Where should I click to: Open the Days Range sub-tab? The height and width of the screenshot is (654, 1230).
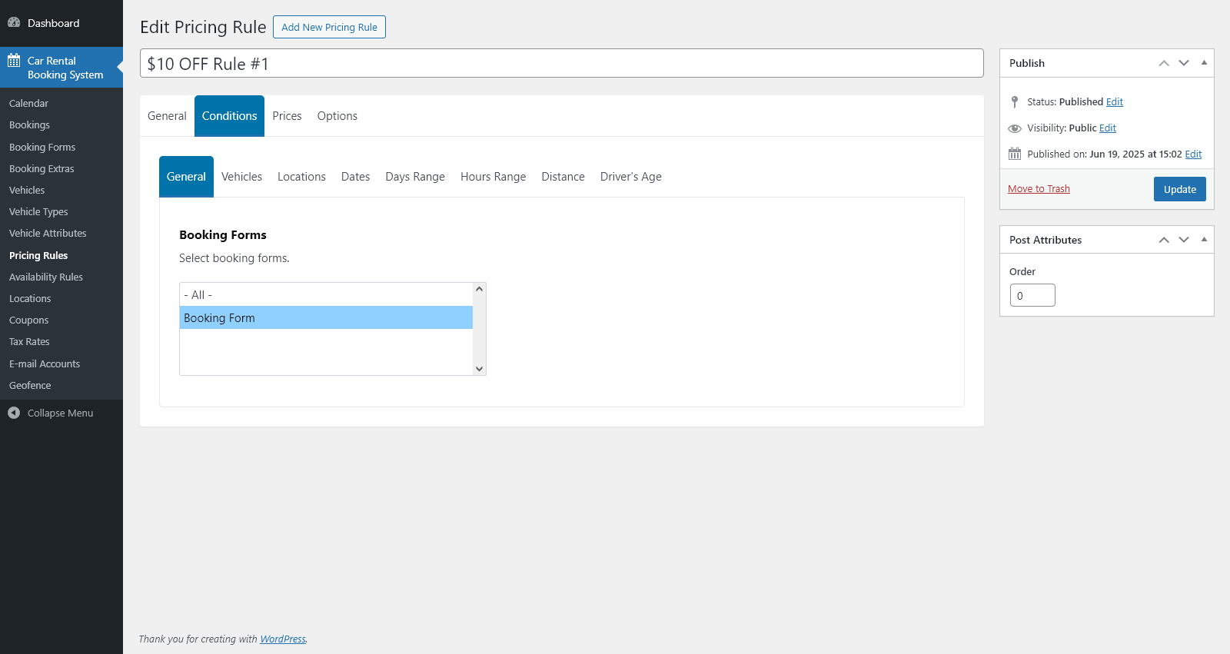415,177
